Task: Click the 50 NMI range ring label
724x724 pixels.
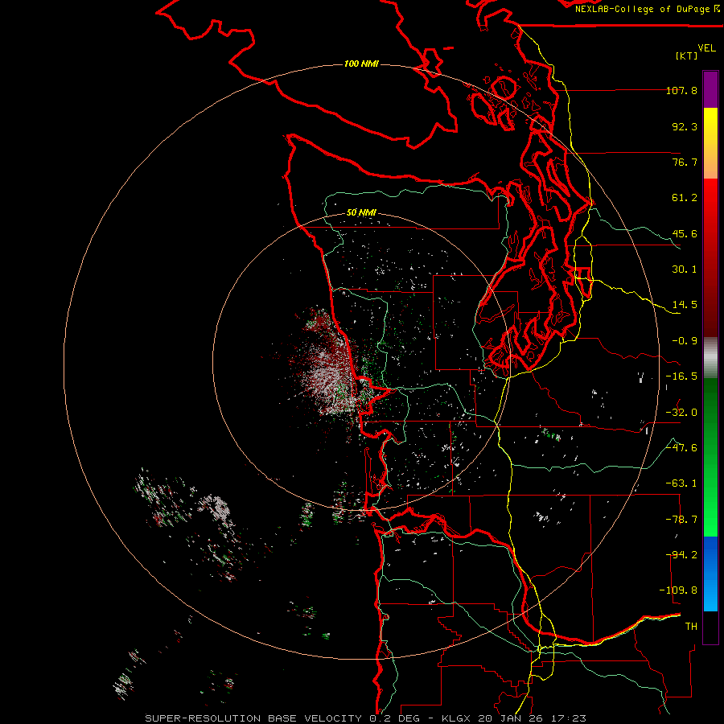Action: click(x=361, y=212)
